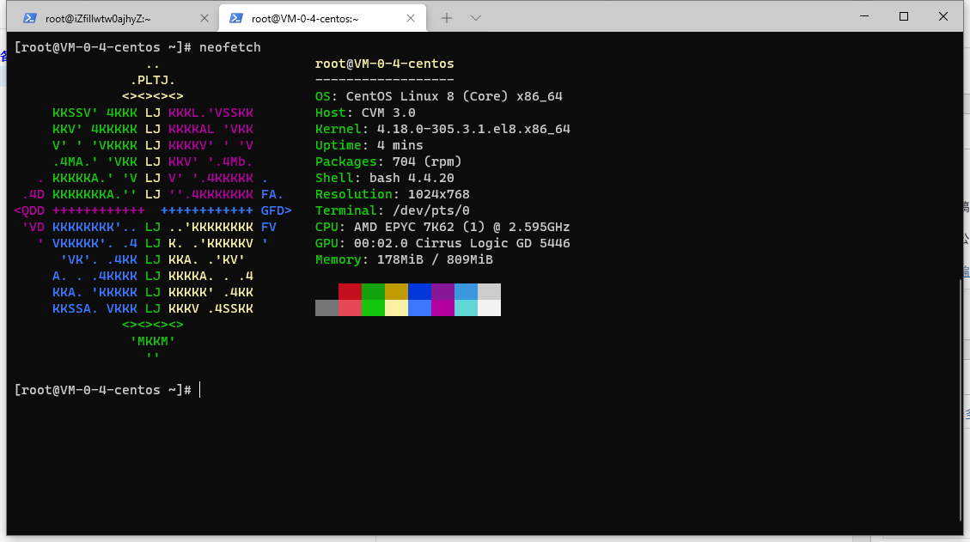Click the magenta swatch in the bottom color row
Screen dimensions: 970x542
(x=442, y=308)
